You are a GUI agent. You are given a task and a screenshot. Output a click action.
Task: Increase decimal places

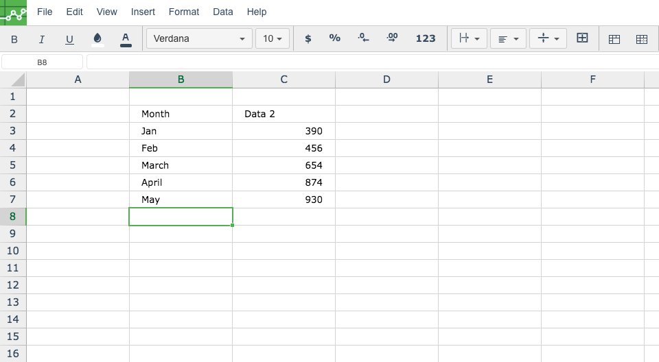[x=392, y=38]
